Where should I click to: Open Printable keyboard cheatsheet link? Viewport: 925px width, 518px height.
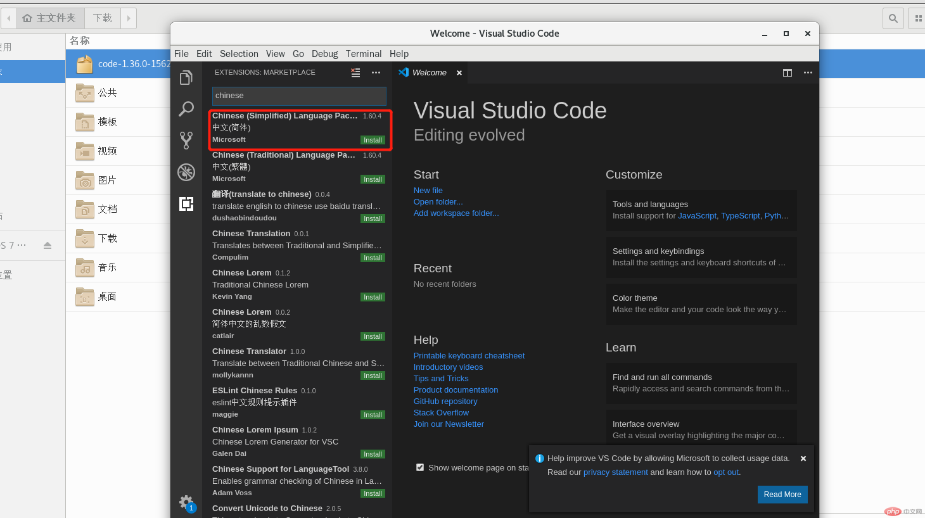pyautogui.click(x=469, y=356)
